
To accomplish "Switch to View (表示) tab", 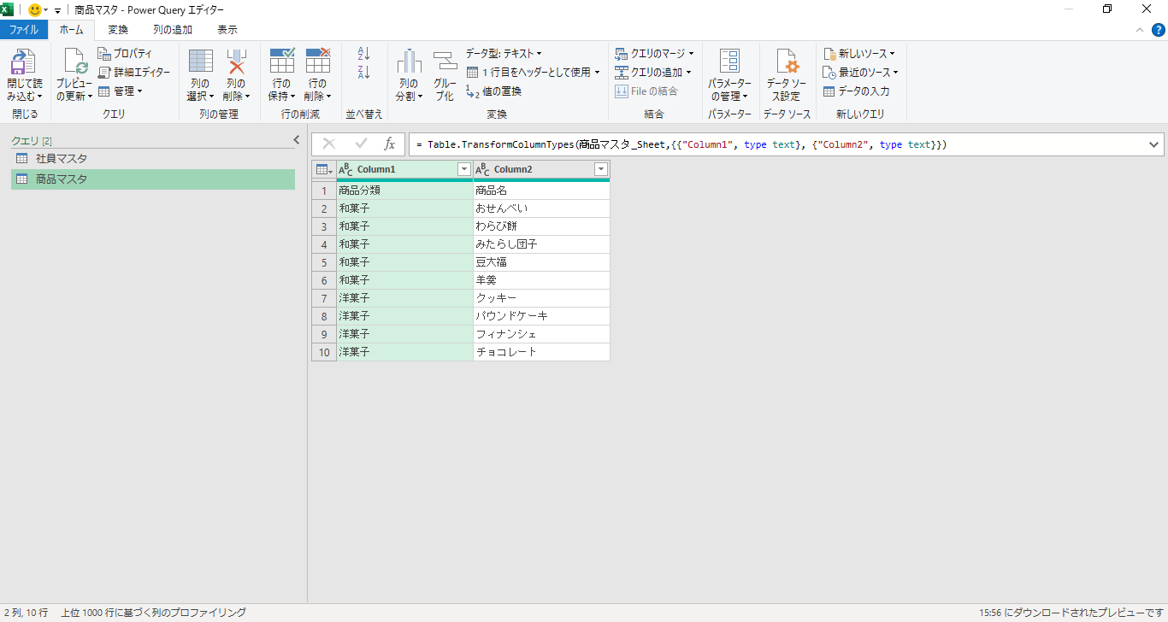I will (x=227, y=30).
